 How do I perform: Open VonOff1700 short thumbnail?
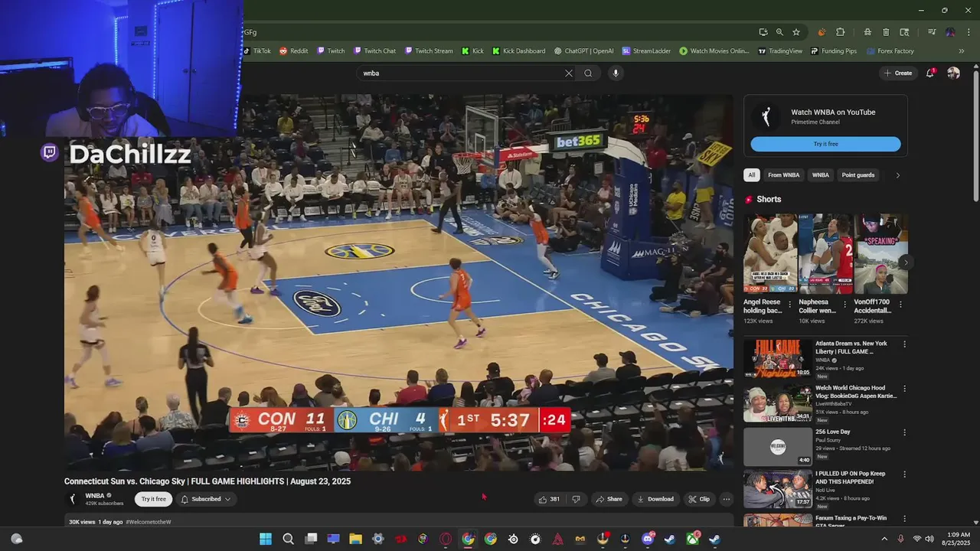[x=881, y=254]
